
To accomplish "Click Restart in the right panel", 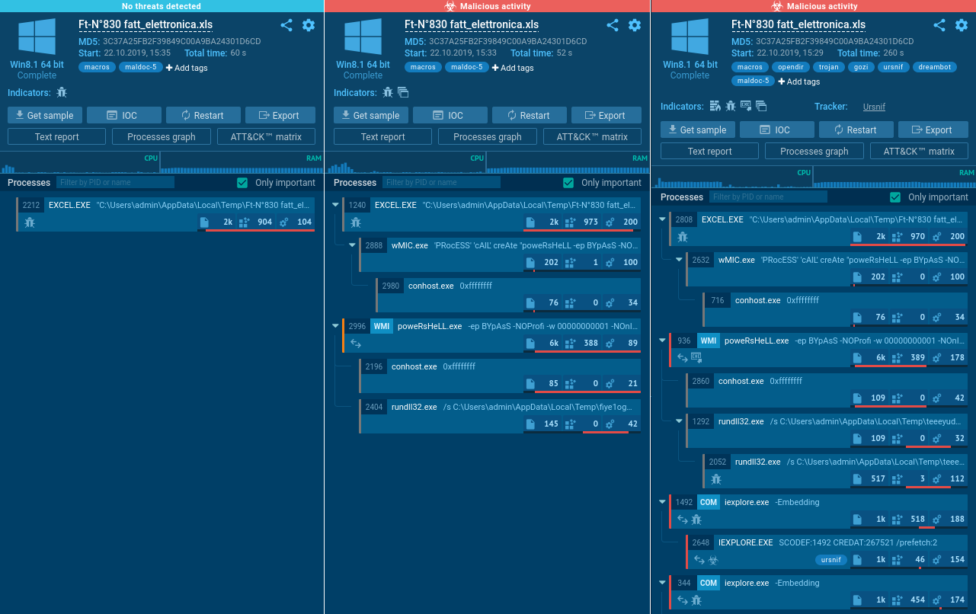I will pyautogui.click(x=855, y=130).
